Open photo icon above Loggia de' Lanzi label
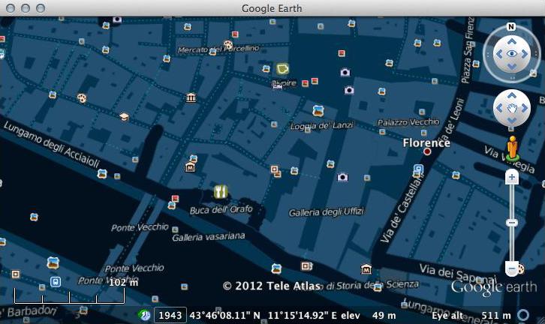The height and width of the screenshot is (324, 545). pyautogui.click(x=318, y=111)
